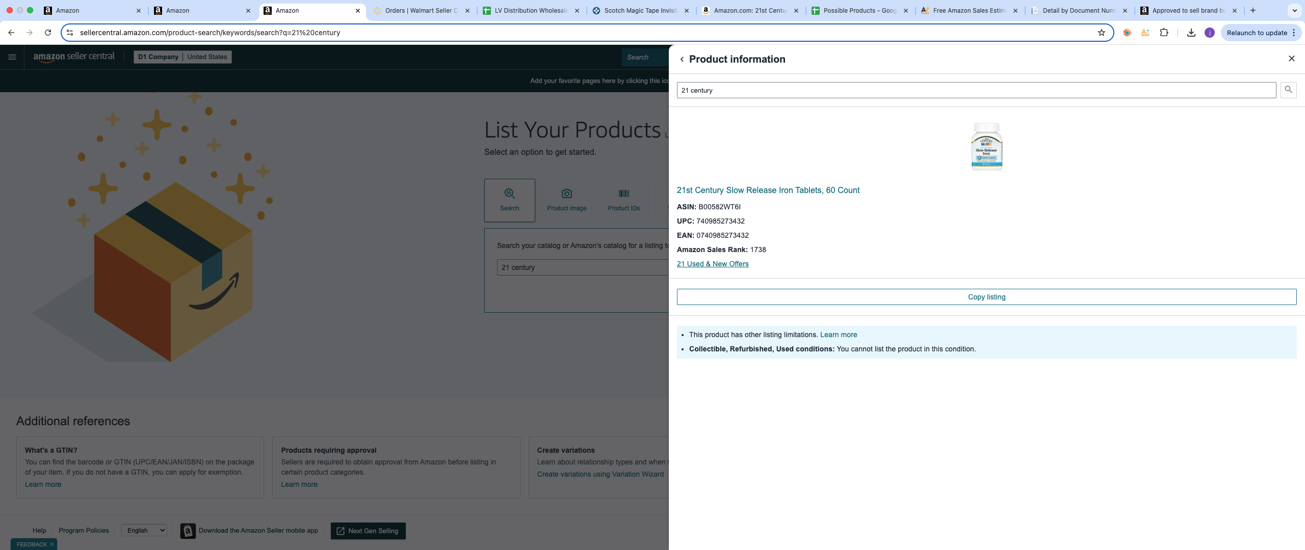Click the browser address bar URL
1305x550 pixels.
click(x=210, y=33)
